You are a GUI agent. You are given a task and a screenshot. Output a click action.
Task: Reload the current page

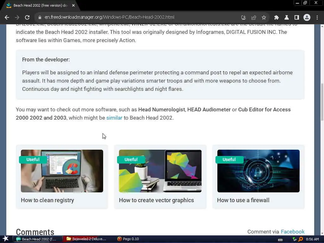27,17
